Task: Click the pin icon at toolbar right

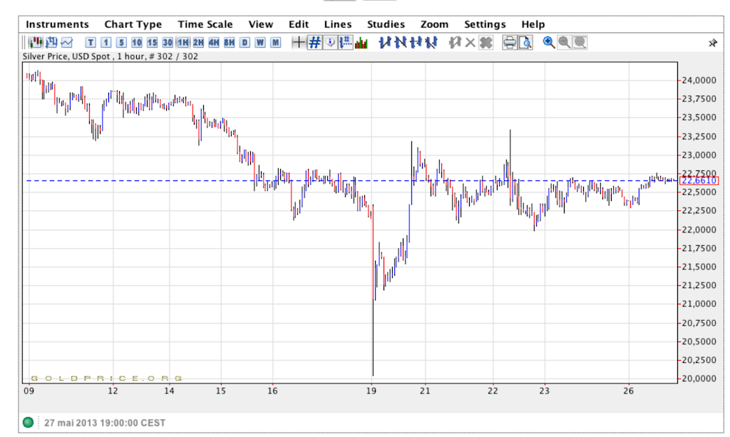Action: 712,43
